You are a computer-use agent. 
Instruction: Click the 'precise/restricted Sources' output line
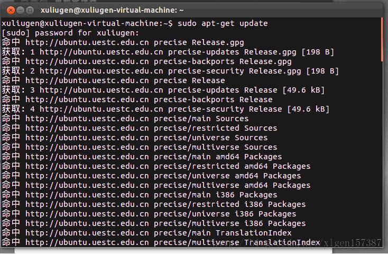140,129
